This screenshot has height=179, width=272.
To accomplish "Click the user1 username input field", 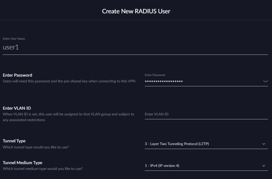I will pyautogui.click(x=135, y=47).
